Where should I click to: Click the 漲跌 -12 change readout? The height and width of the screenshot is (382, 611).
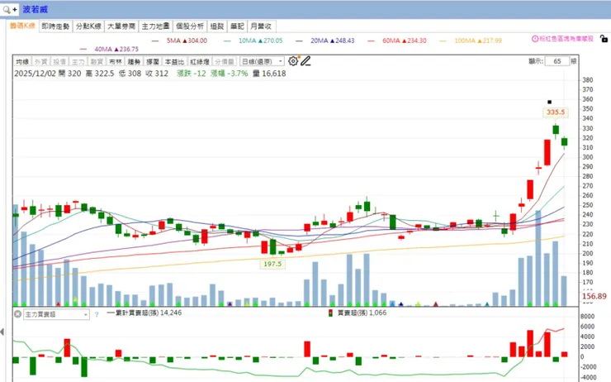[192, 74]
